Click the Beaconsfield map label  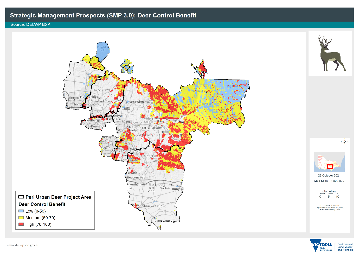tap(136, 177)
